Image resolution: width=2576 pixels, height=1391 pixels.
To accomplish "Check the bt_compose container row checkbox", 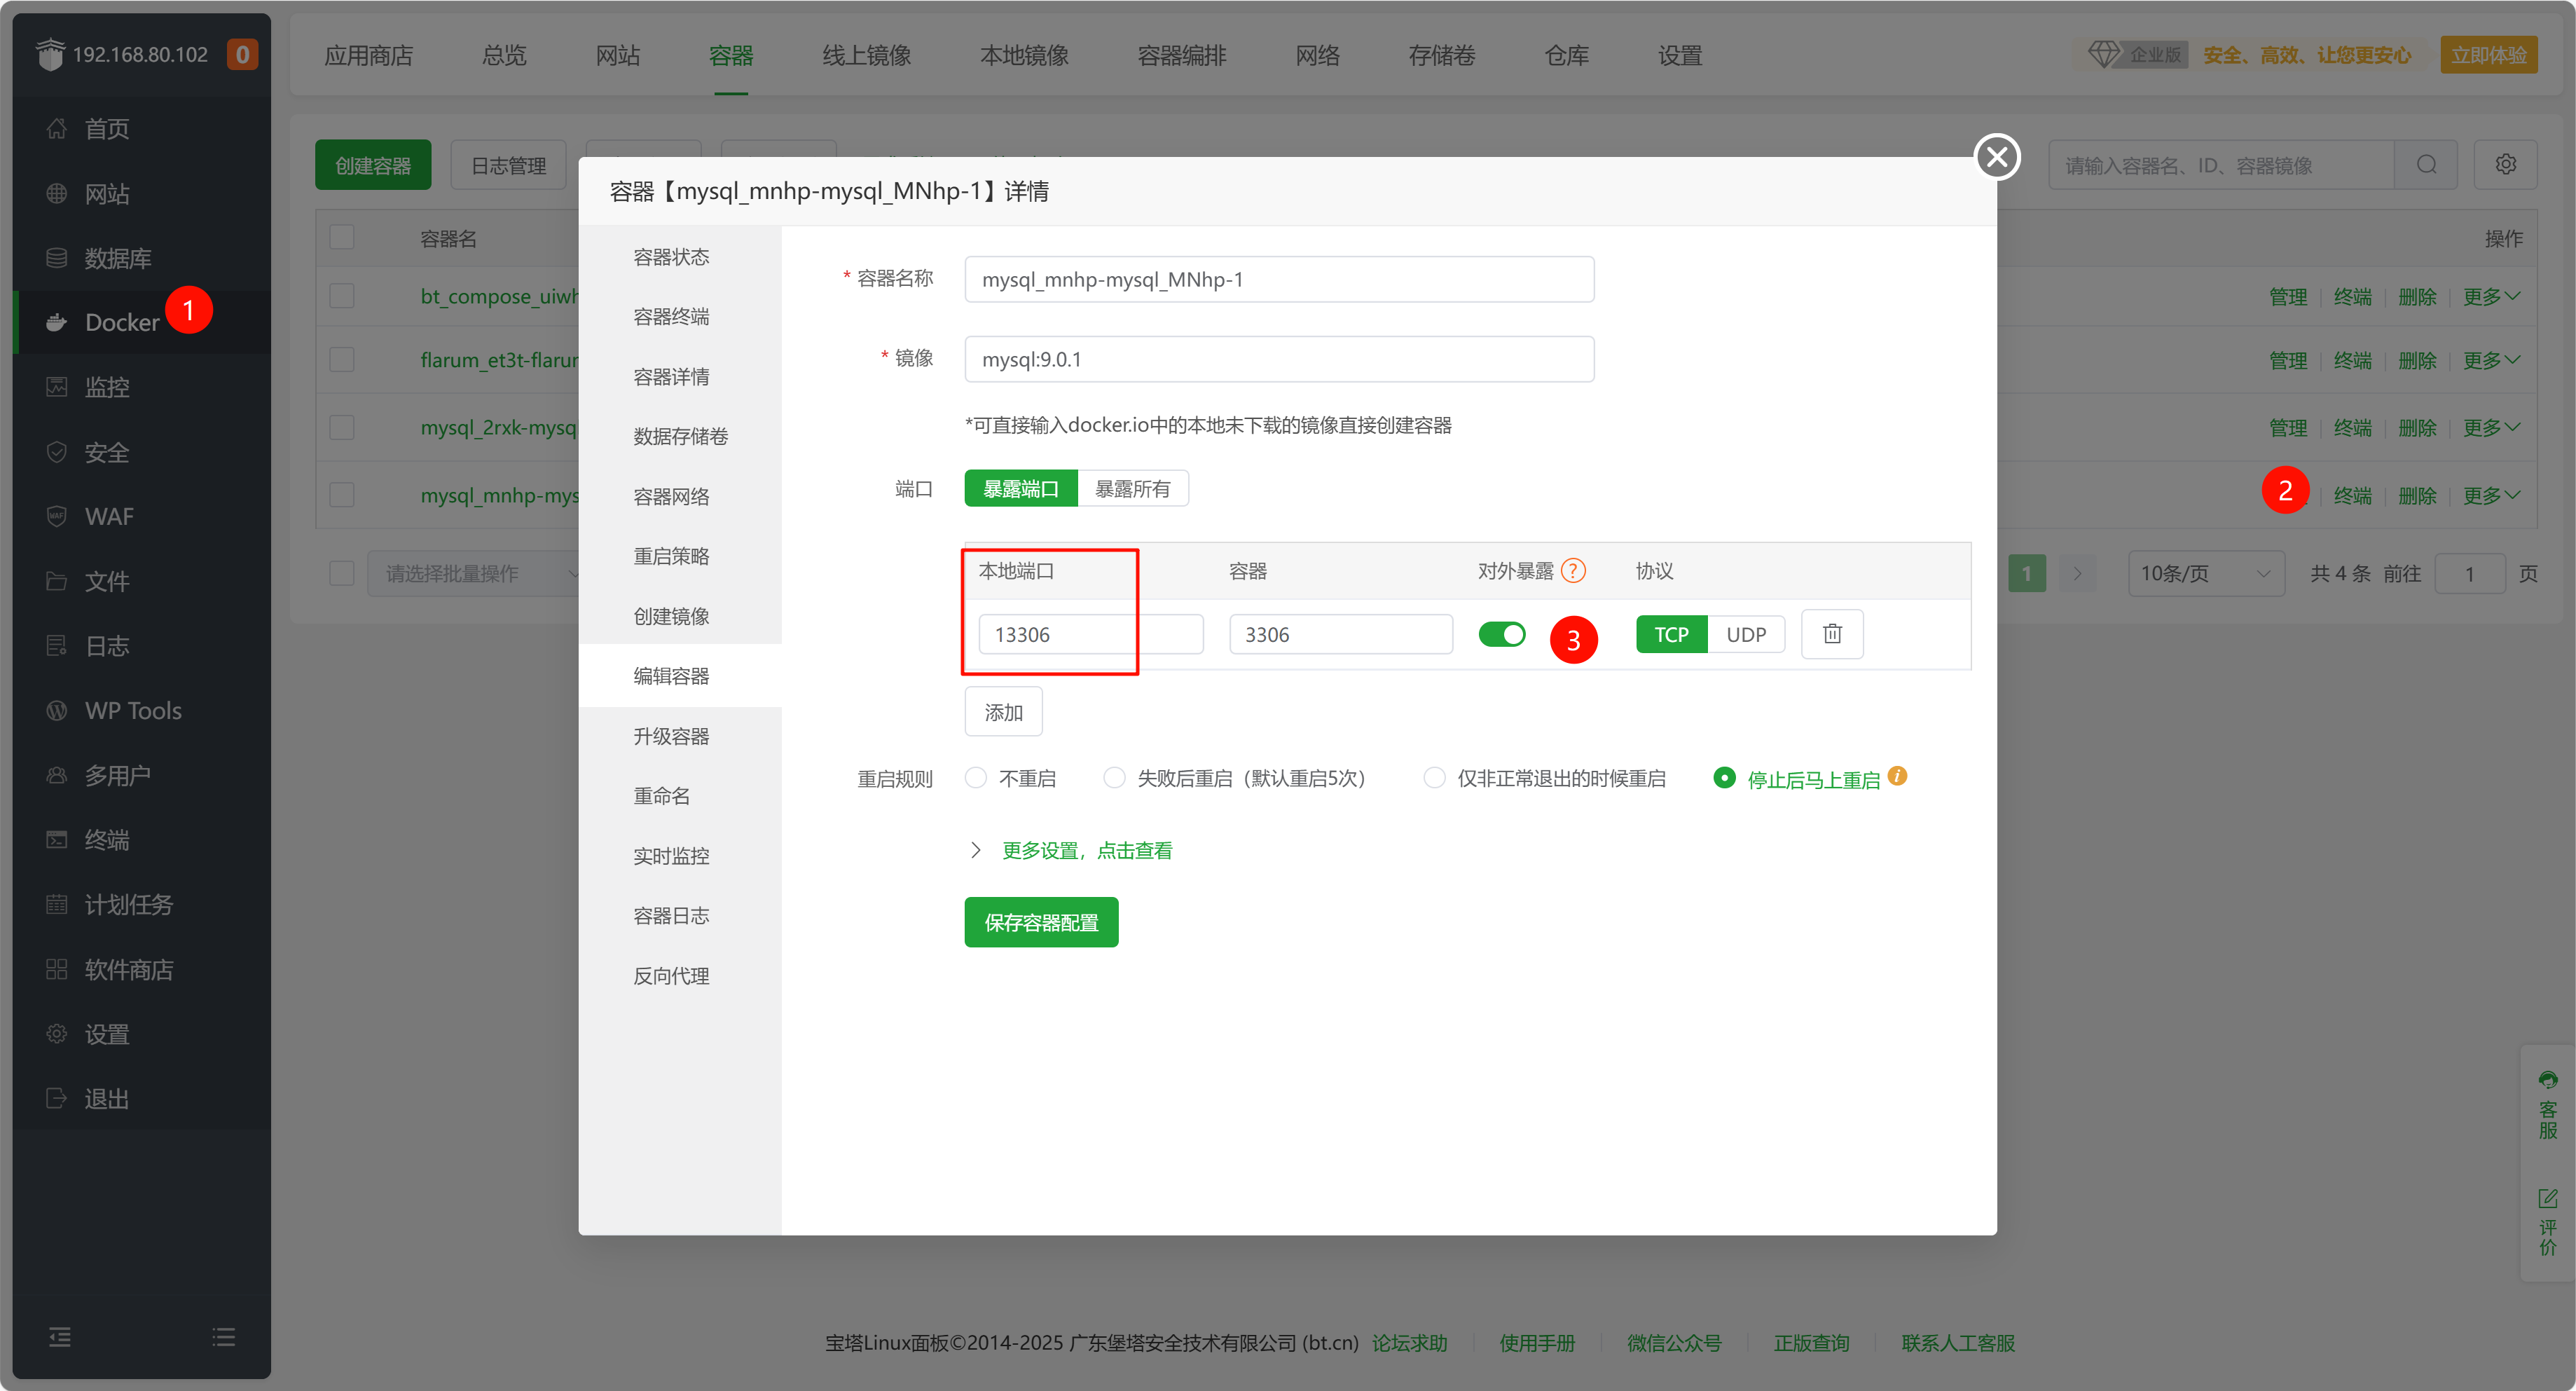I will (x=342, y=296).
